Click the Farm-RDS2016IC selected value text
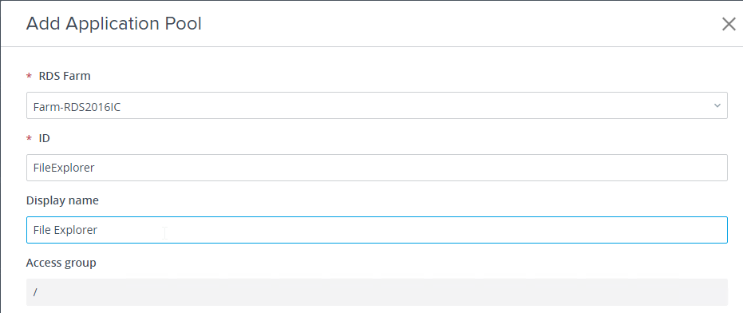The width and height of the screenshot is (743, 313). point(77,107)
